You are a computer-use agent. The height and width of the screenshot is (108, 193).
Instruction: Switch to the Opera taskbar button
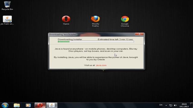coord(40,105)
